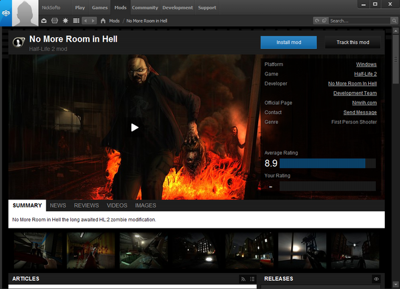Switch to the NEWS tab
The width and height of the screenshot is (400, 289).
58,205
